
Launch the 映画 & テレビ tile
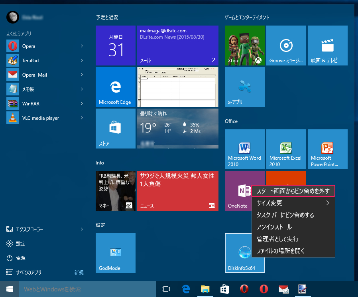(328, 46)
